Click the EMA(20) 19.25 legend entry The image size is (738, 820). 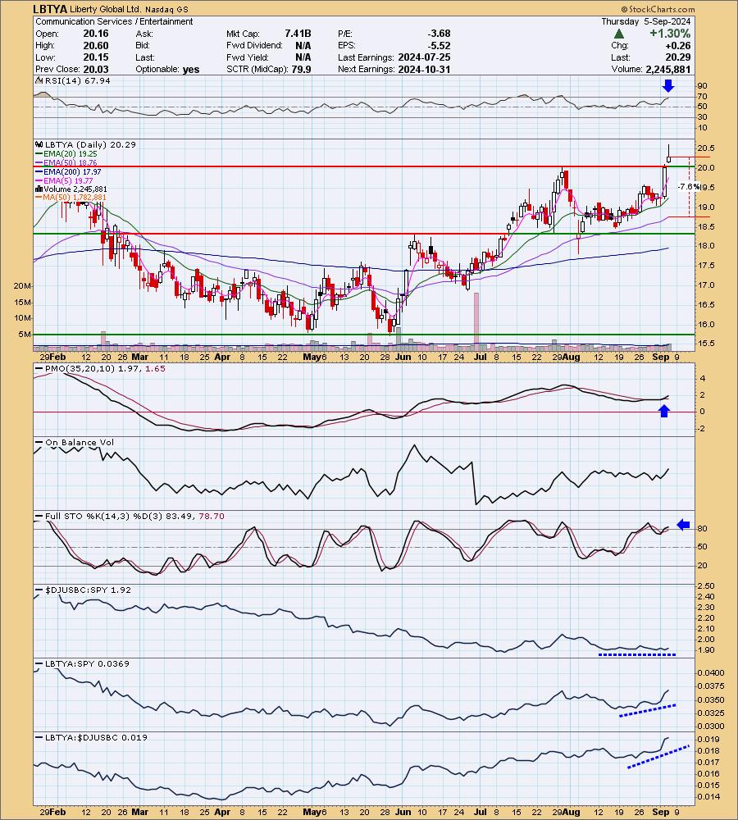66,154
